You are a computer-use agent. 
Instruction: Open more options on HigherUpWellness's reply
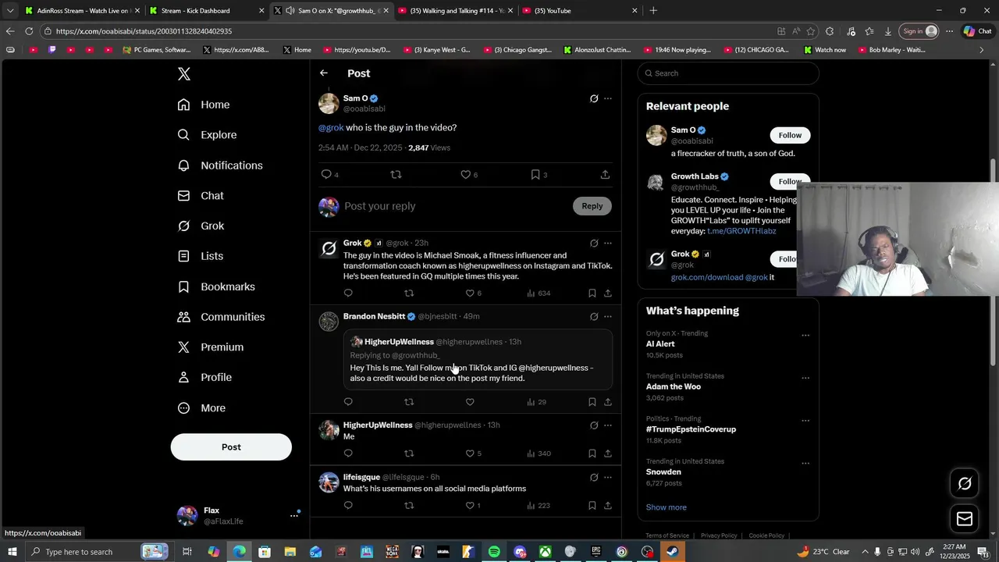pyautogui.click(x=608, y=425)
